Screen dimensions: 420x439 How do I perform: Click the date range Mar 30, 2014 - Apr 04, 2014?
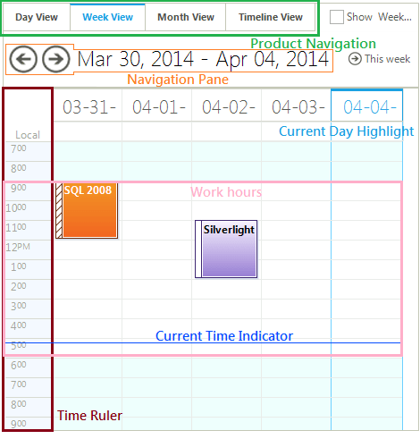(204, 59)
